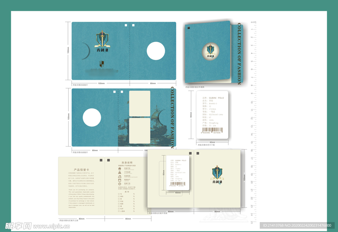
Task: Click the do-not-bleach triangle symbol
Action: click(119, 173)
